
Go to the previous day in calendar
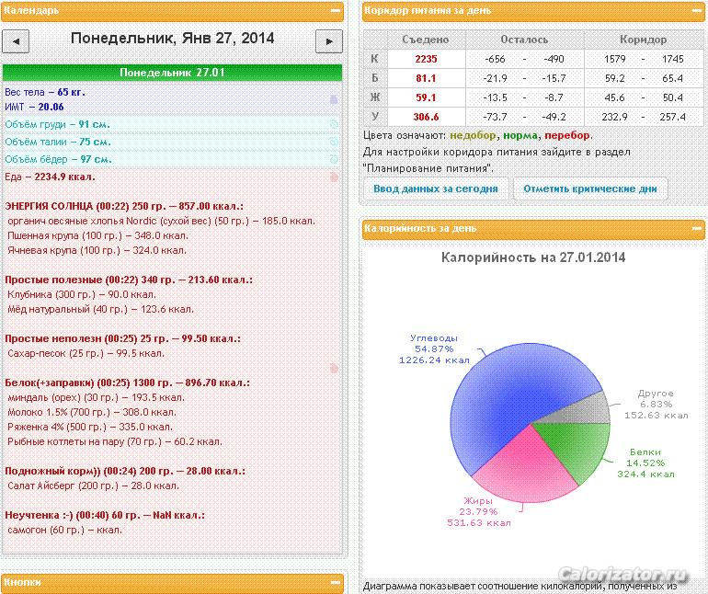[16, 41]
